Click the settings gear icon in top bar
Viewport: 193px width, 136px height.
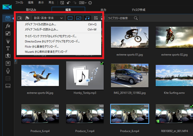coord(90,3)
